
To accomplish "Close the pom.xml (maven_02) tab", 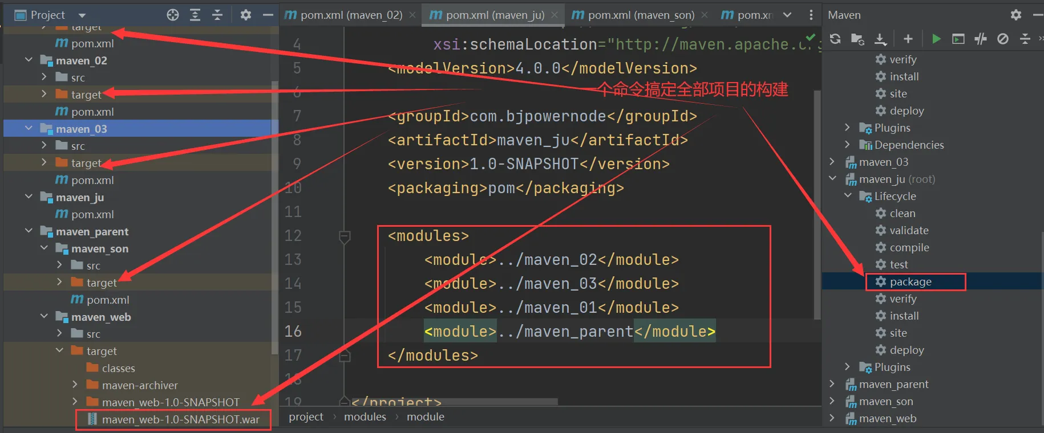I will (412, 15).
